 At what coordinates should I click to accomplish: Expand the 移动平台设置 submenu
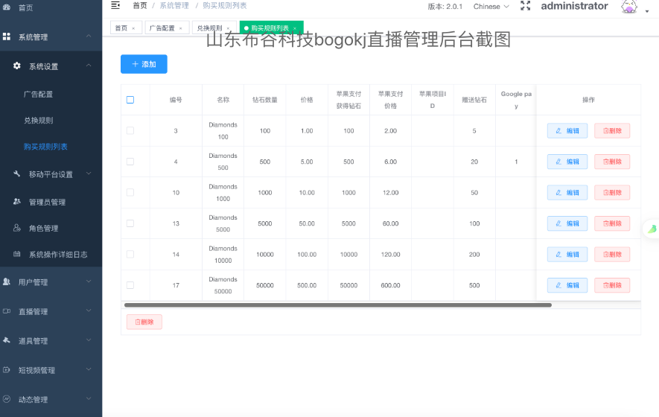pyautogui.click(x=51, y=174)
